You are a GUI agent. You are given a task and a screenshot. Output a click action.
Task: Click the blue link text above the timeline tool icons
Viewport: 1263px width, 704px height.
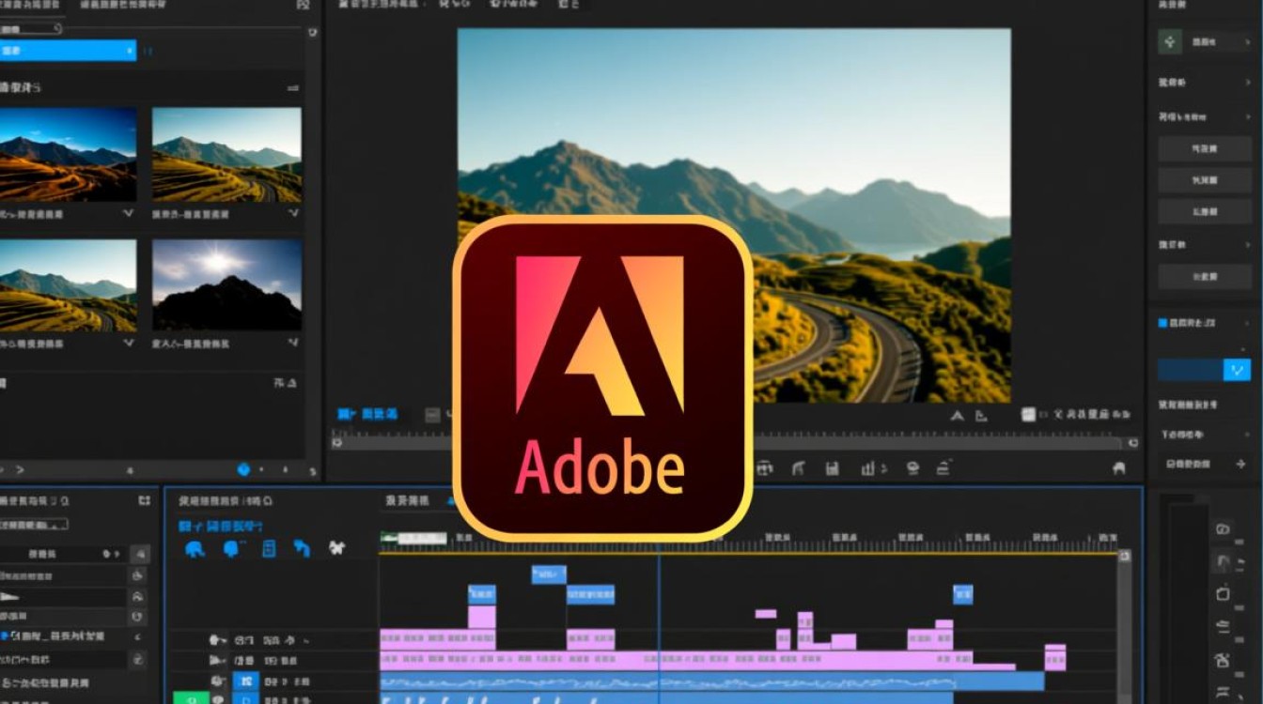pos(221,527)
